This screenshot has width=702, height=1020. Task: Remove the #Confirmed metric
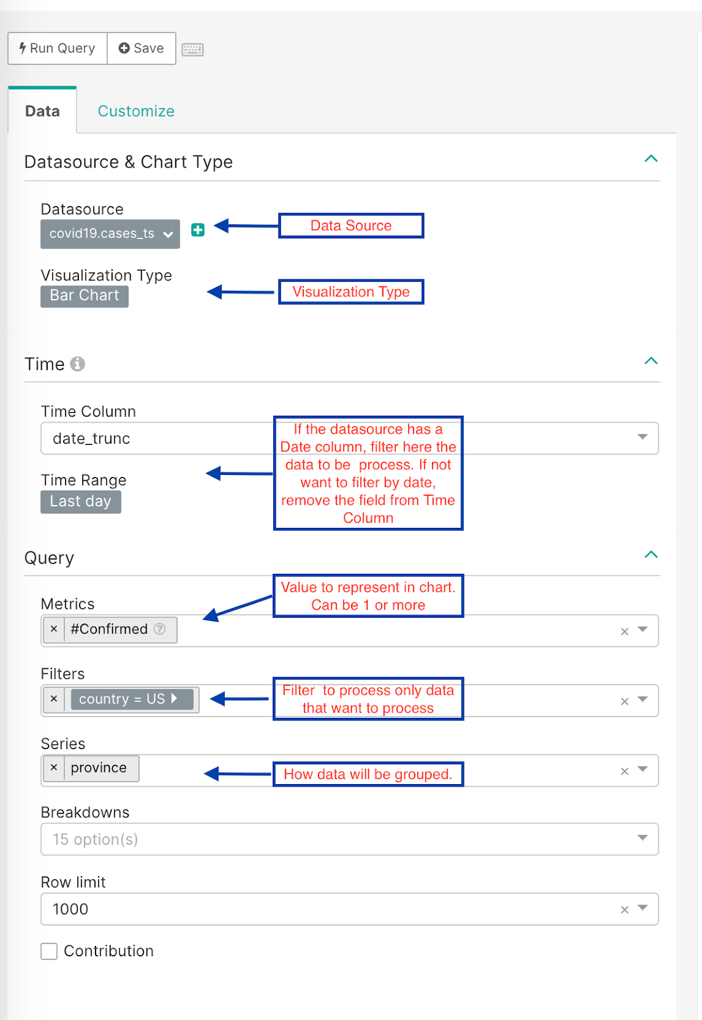click(x=54, y=630)
